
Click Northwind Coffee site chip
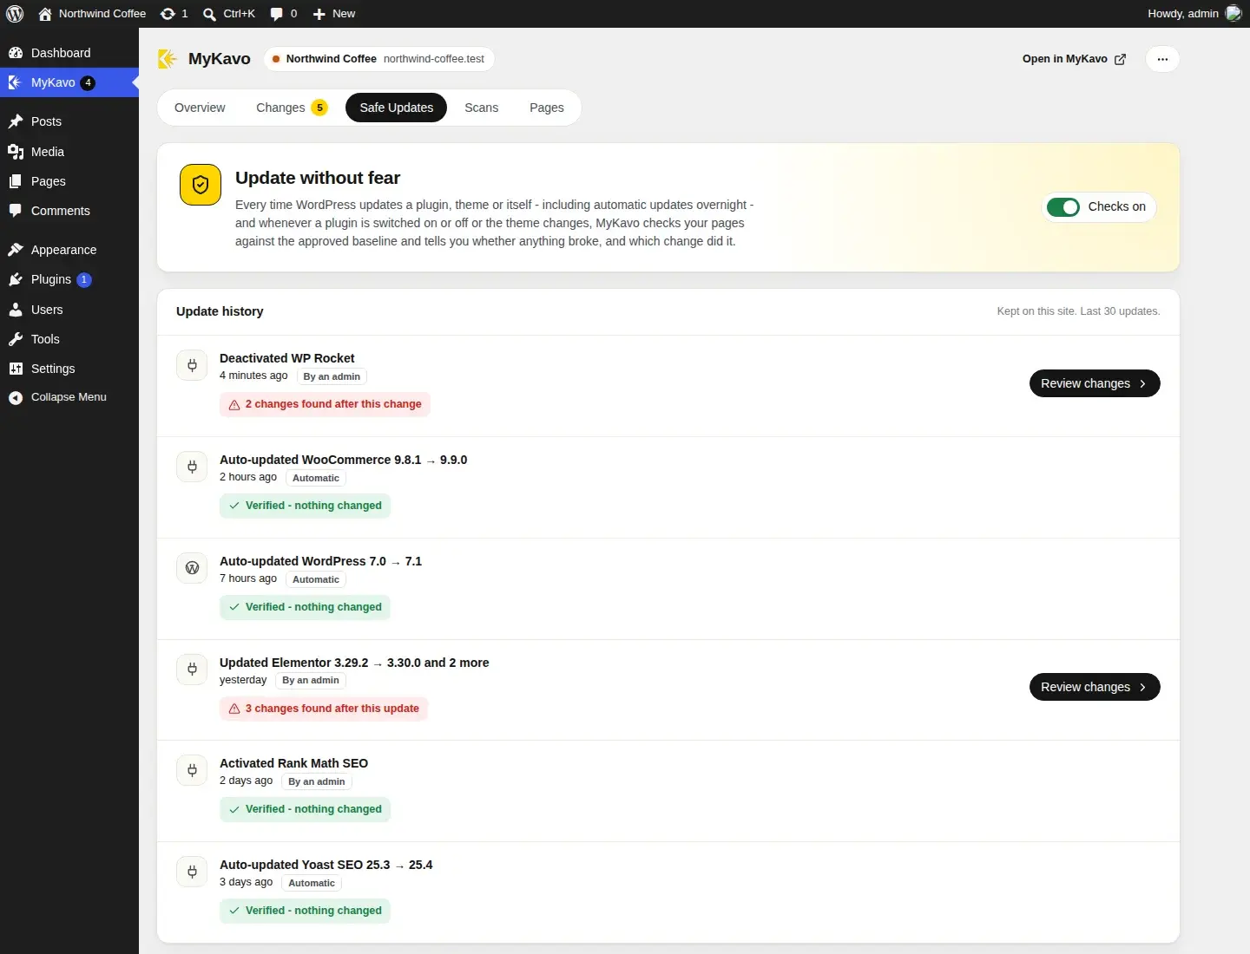tap(378, 59)
